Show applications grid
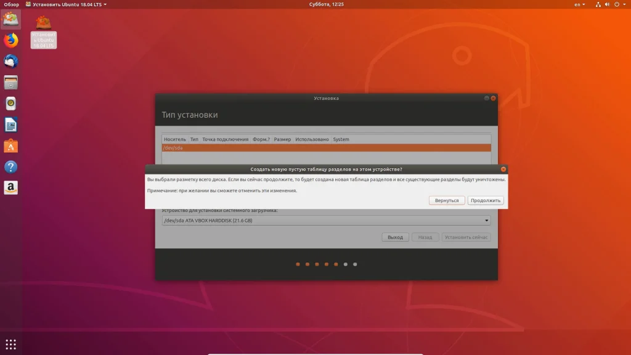 11,344
